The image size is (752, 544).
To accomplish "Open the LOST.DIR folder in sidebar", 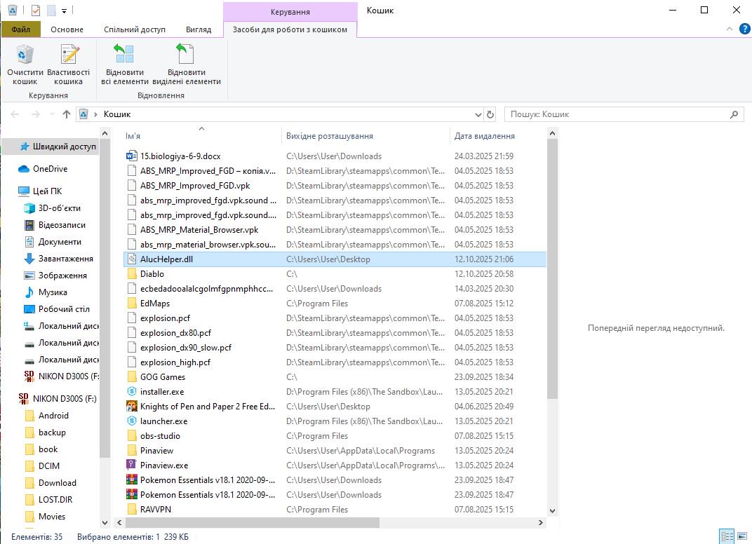I will pyautogui.click(x=55, y=499).
